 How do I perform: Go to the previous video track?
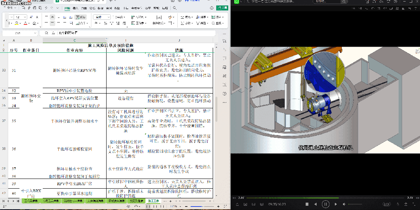pos(316,204)
